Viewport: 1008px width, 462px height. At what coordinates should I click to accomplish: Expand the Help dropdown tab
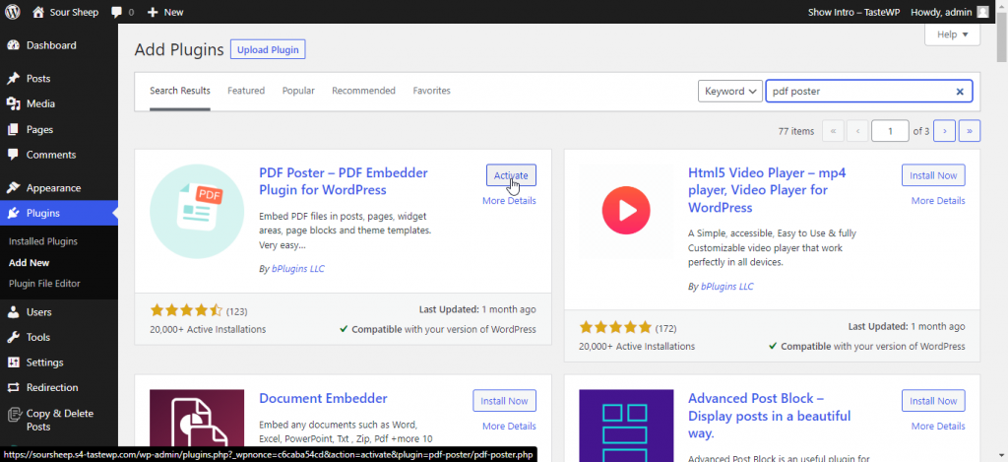952,34
